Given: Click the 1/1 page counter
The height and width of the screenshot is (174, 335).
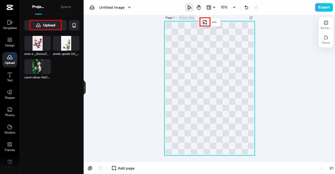Looking at the screenshot, I should coord(331,168).
